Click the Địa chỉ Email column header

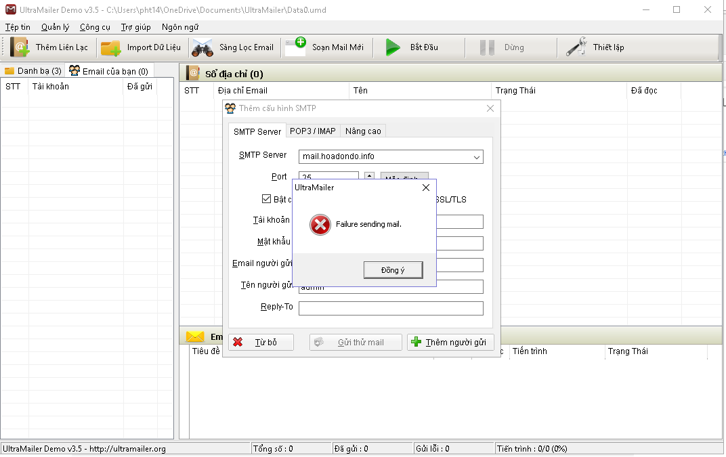point(282,90)
